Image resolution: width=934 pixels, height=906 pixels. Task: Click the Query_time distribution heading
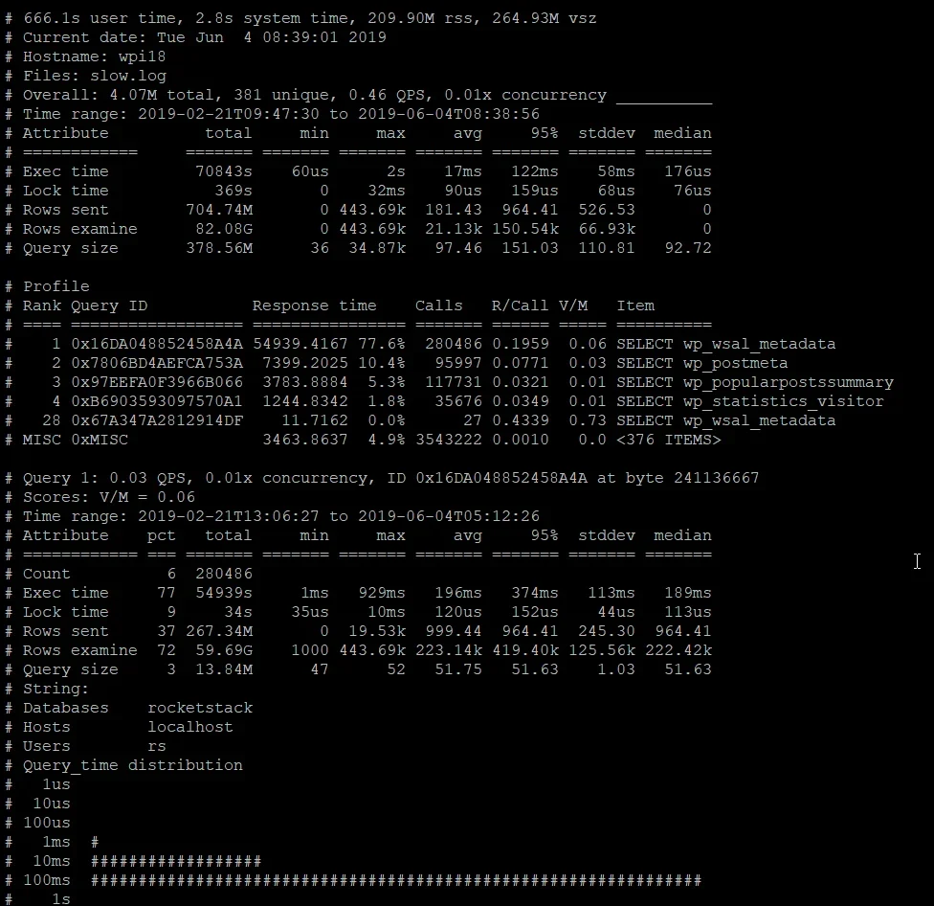point(133,765)
